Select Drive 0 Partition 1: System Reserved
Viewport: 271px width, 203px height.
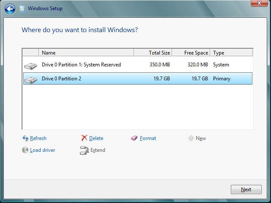(x=81, y=65)
